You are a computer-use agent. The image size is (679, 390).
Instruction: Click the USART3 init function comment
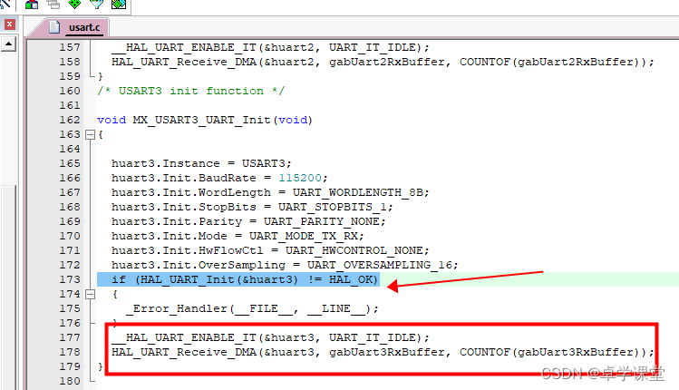191,91
